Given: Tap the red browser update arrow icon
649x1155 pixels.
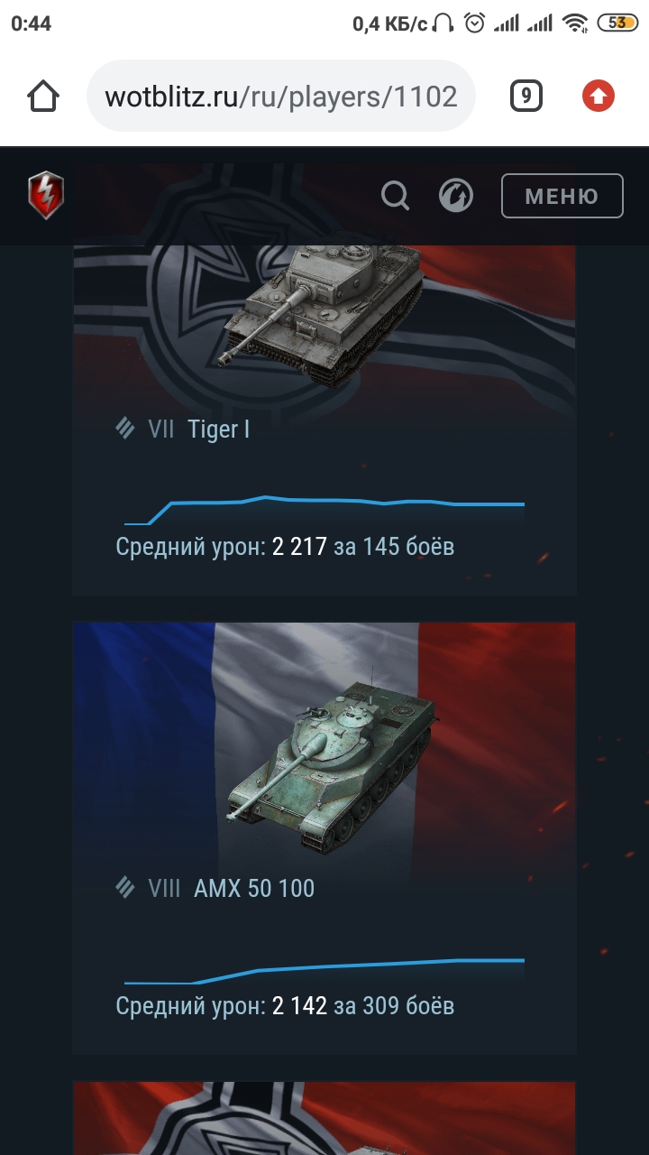Looking at the screenshot, I should pyautogui.click(x=599, y=96).
